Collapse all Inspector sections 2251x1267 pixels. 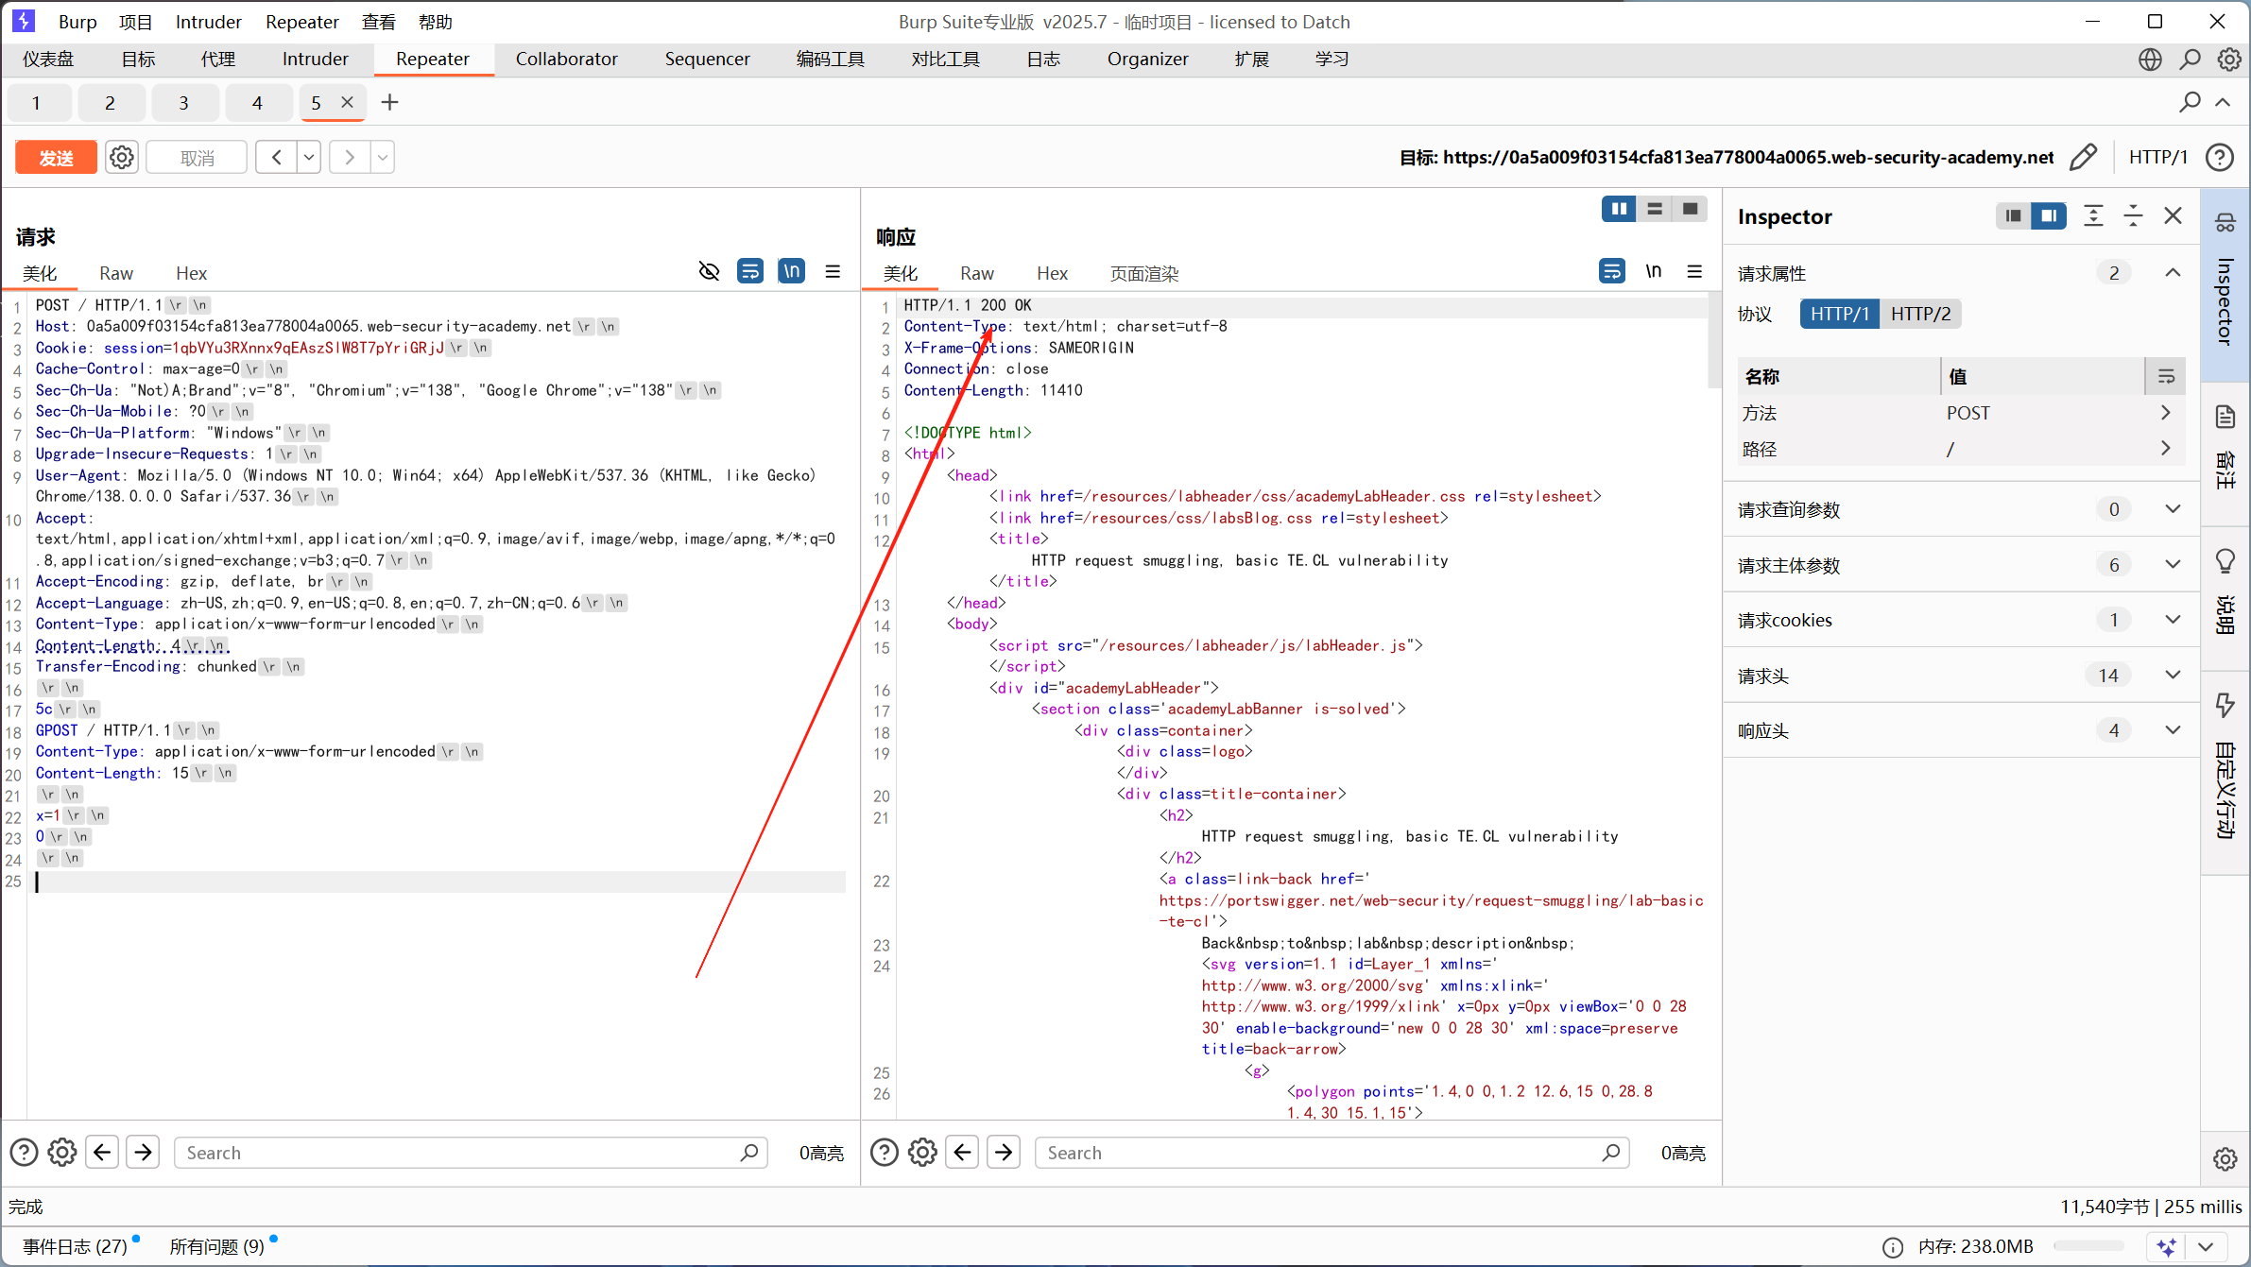2133,216
